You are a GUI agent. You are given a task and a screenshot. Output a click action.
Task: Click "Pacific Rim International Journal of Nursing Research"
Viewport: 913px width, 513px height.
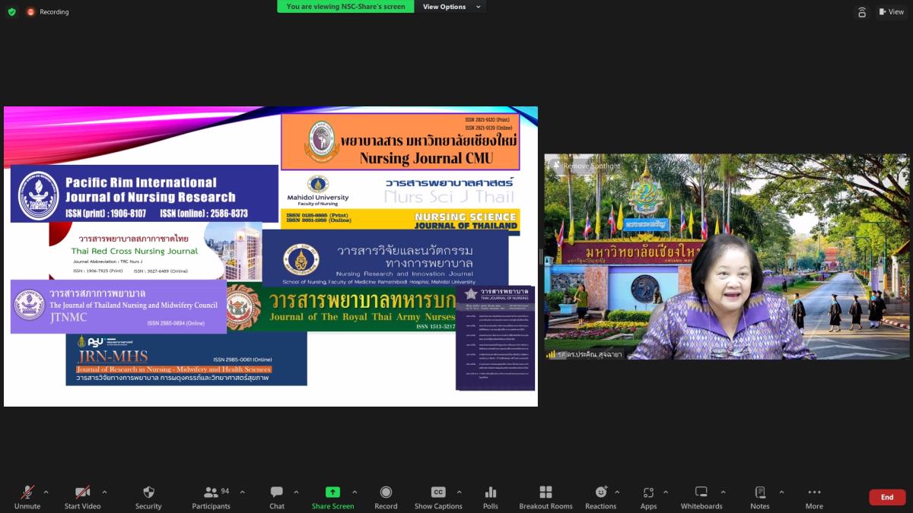151,190
